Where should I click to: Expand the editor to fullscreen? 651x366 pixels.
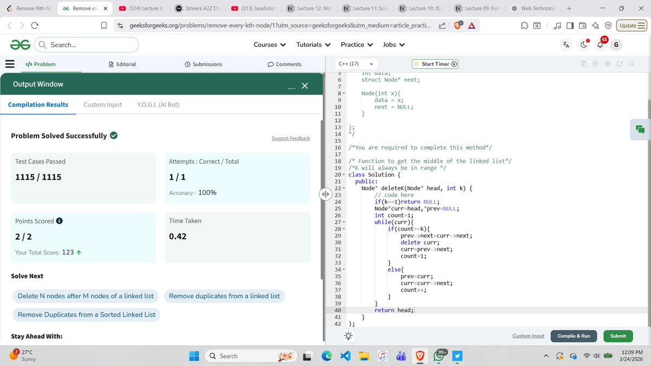[x=631, y=64]
